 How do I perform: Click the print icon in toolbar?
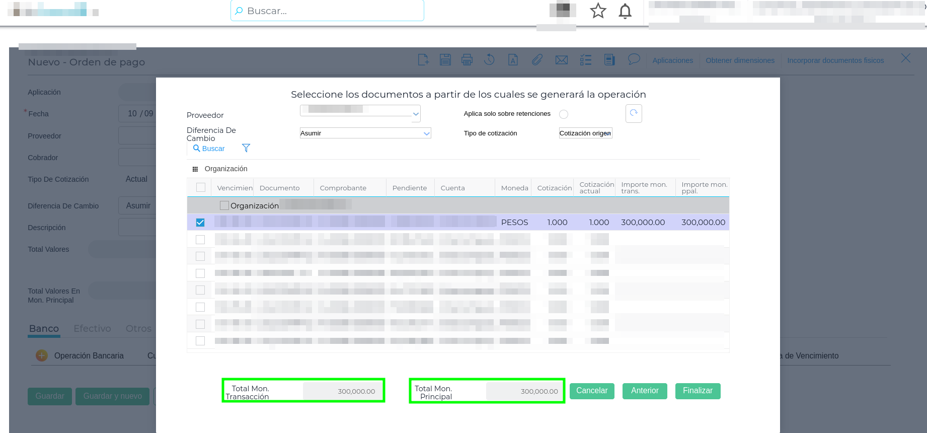467,60
